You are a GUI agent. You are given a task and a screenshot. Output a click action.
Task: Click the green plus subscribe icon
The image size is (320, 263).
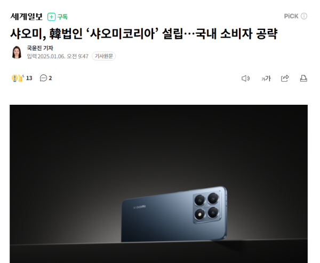[x=51, y=17]
